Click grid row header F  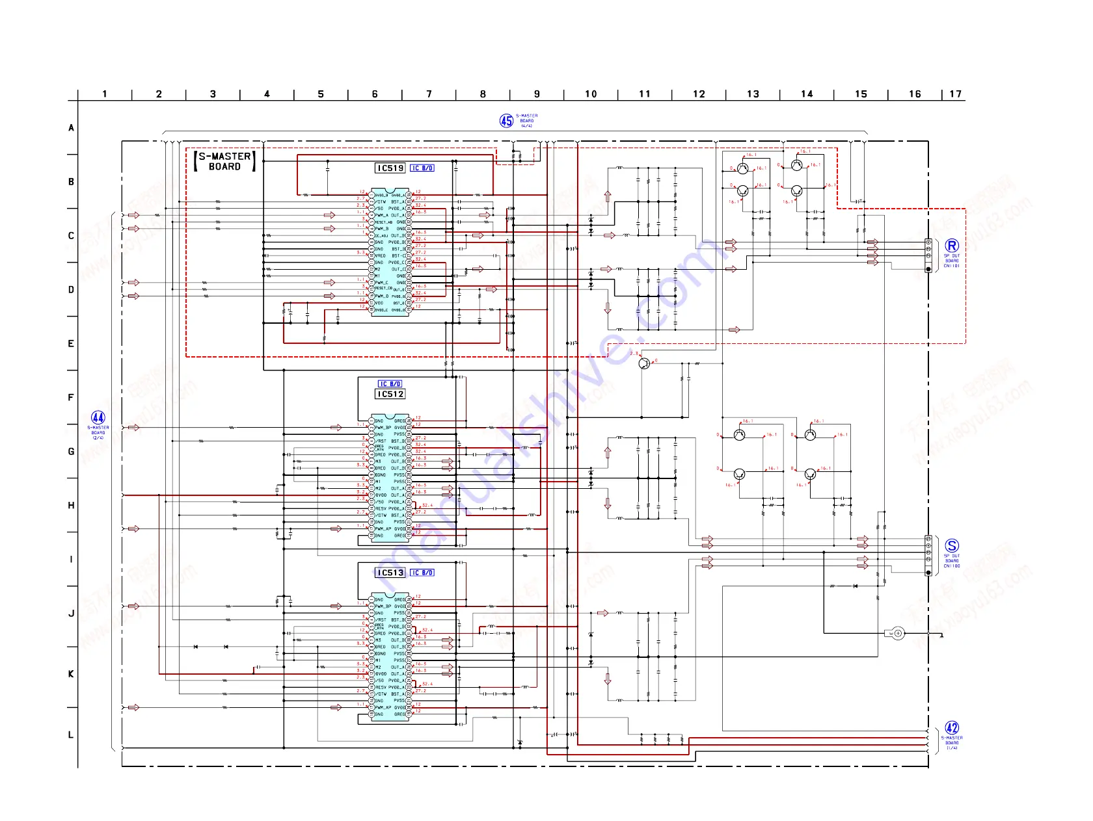pos(72,398)
